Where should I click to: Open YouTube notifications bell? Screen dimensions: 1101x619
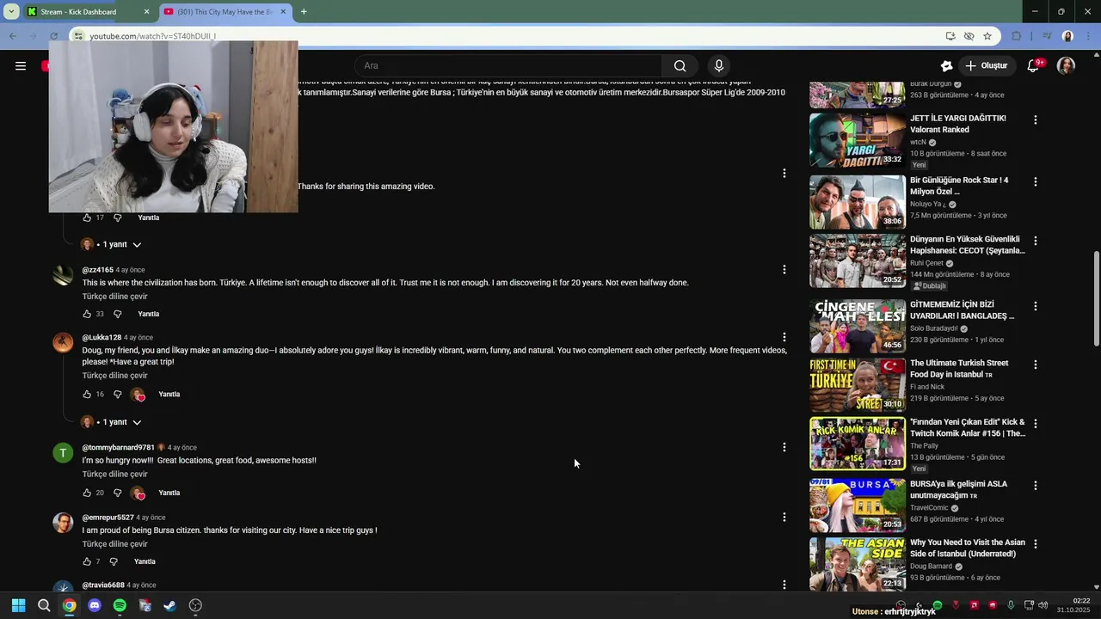pyautogui.click(x=1034, y=66)
